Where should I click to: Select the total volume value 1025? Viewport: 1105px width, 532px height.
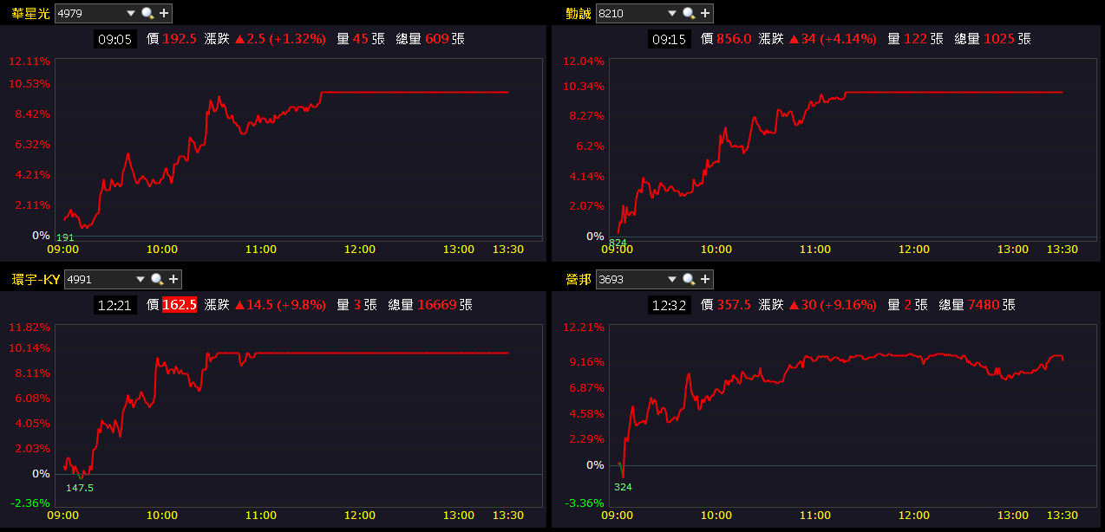(999, 39)
